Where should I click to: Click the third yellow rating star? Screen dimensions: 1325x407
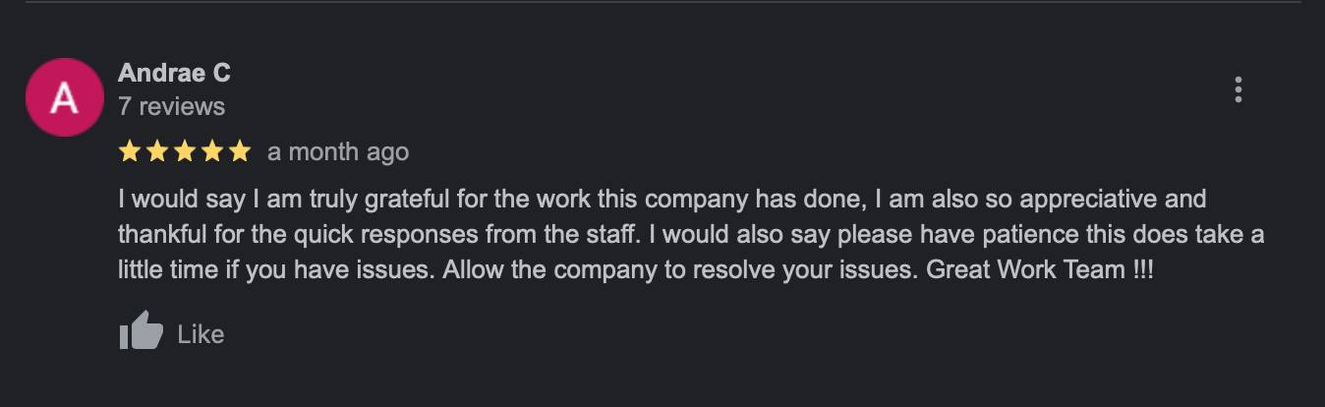pos(184,151)
